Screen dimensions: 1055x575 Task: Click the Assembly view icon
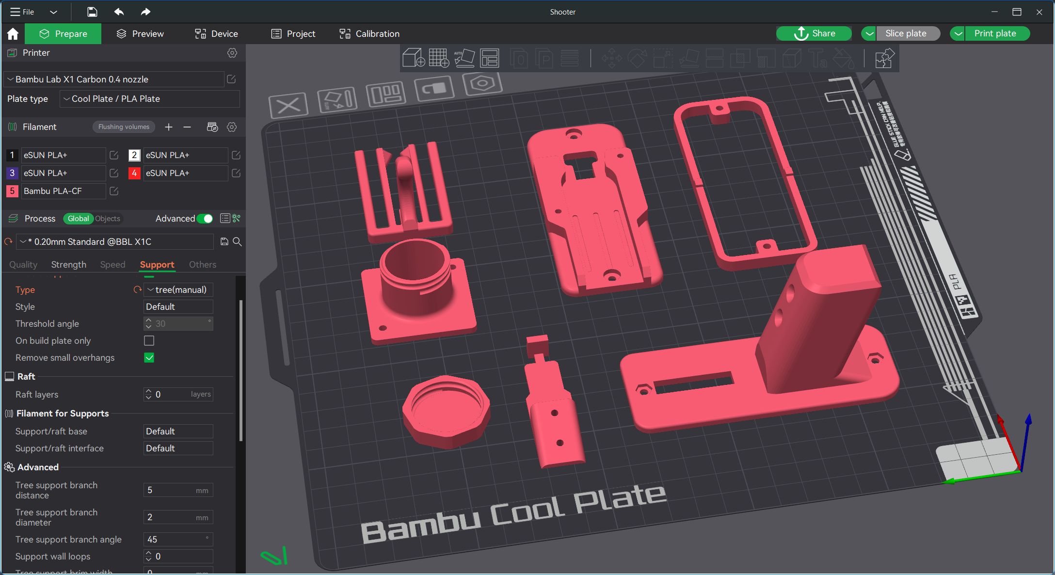[x=884, y=58]
